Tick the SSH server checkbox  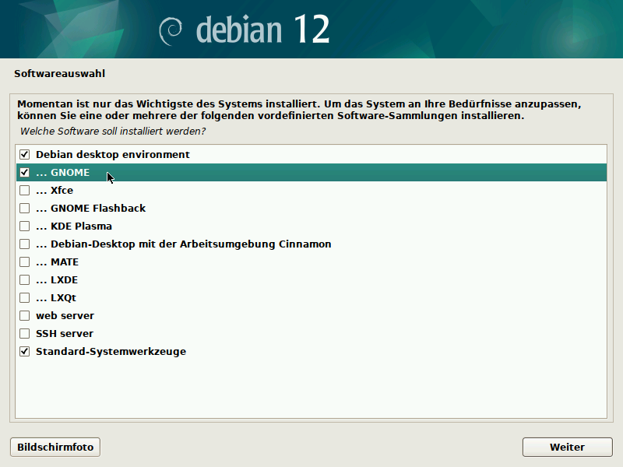25,333
